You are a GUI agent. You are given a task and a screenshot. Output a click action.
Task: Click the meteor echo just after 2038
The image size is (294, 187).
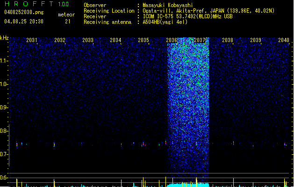[x=233, y=144]
